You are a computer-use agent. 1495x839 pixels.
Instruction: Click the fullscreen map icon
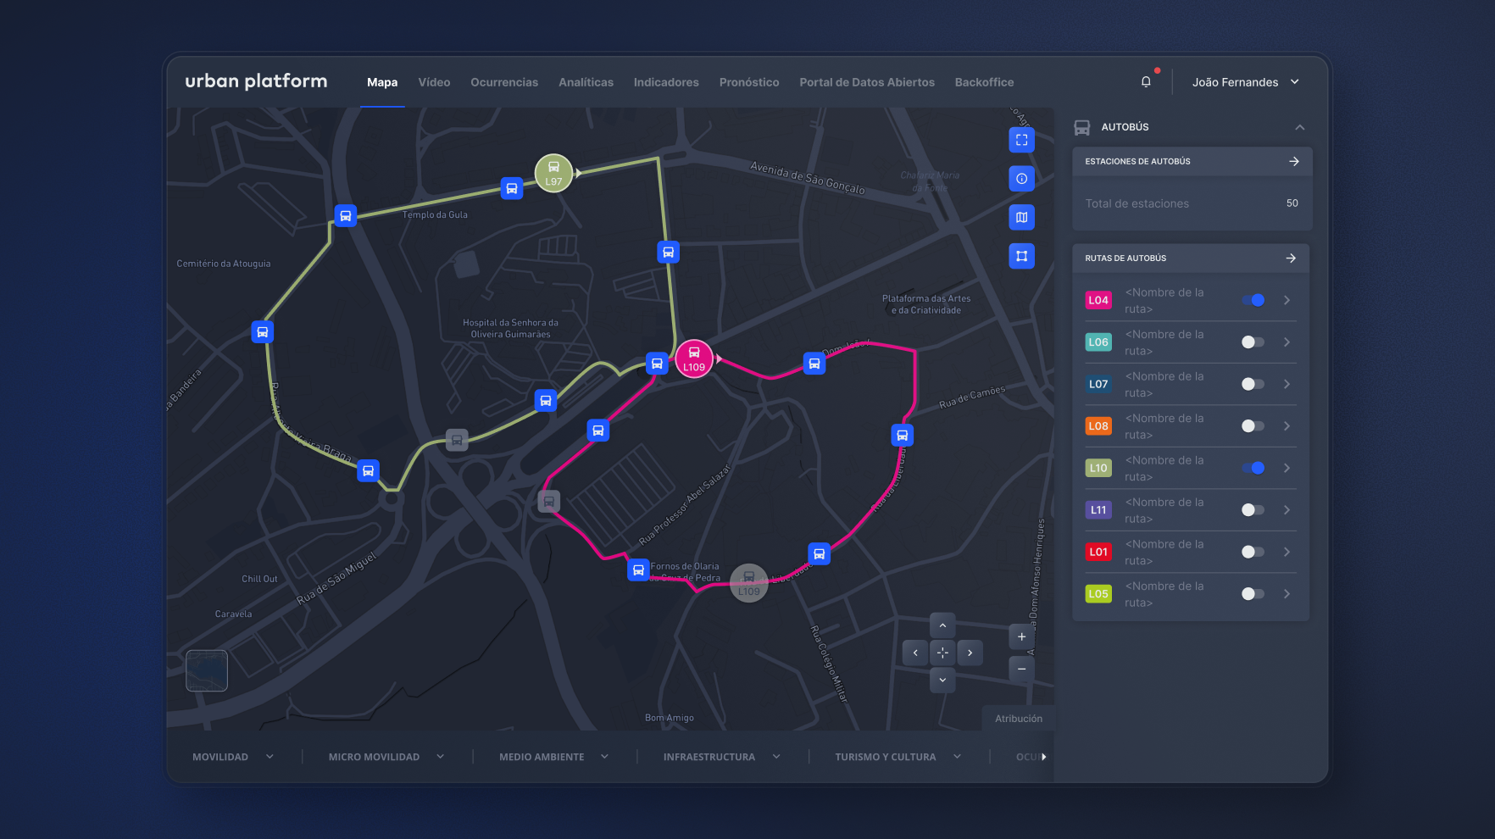[1021, 140]
